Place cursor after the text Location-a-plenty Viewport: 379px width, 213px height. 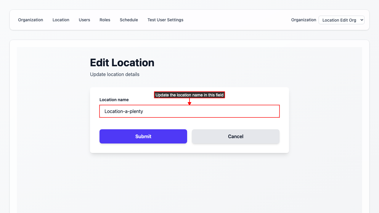pyautogui.click(x=143, y=111)
